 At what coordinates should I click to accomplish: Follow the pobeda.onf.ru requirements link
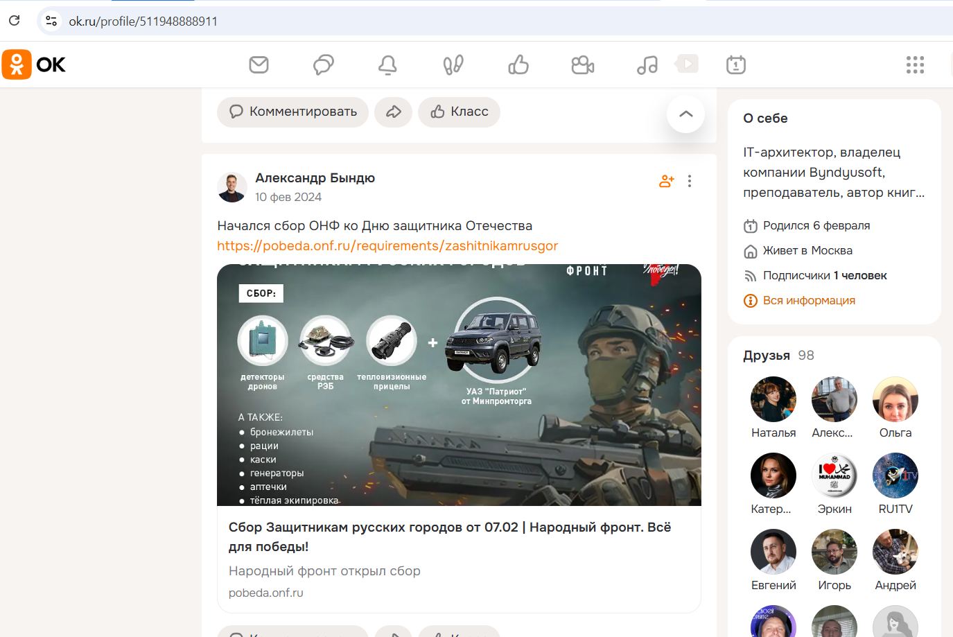tap(387, 245)
